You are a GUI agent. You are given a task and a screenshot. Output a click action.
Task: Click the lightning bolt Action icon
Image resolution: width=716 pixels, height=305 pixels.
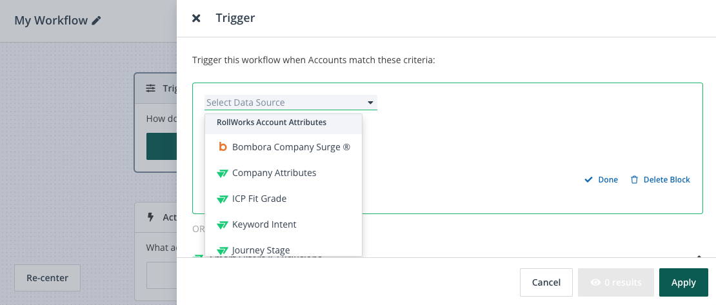point(151,217)
